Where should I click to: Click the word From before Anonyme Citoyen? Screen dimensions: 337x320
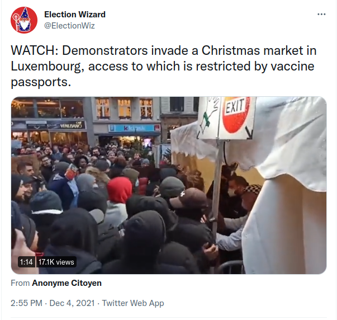[x=20, y=283]
